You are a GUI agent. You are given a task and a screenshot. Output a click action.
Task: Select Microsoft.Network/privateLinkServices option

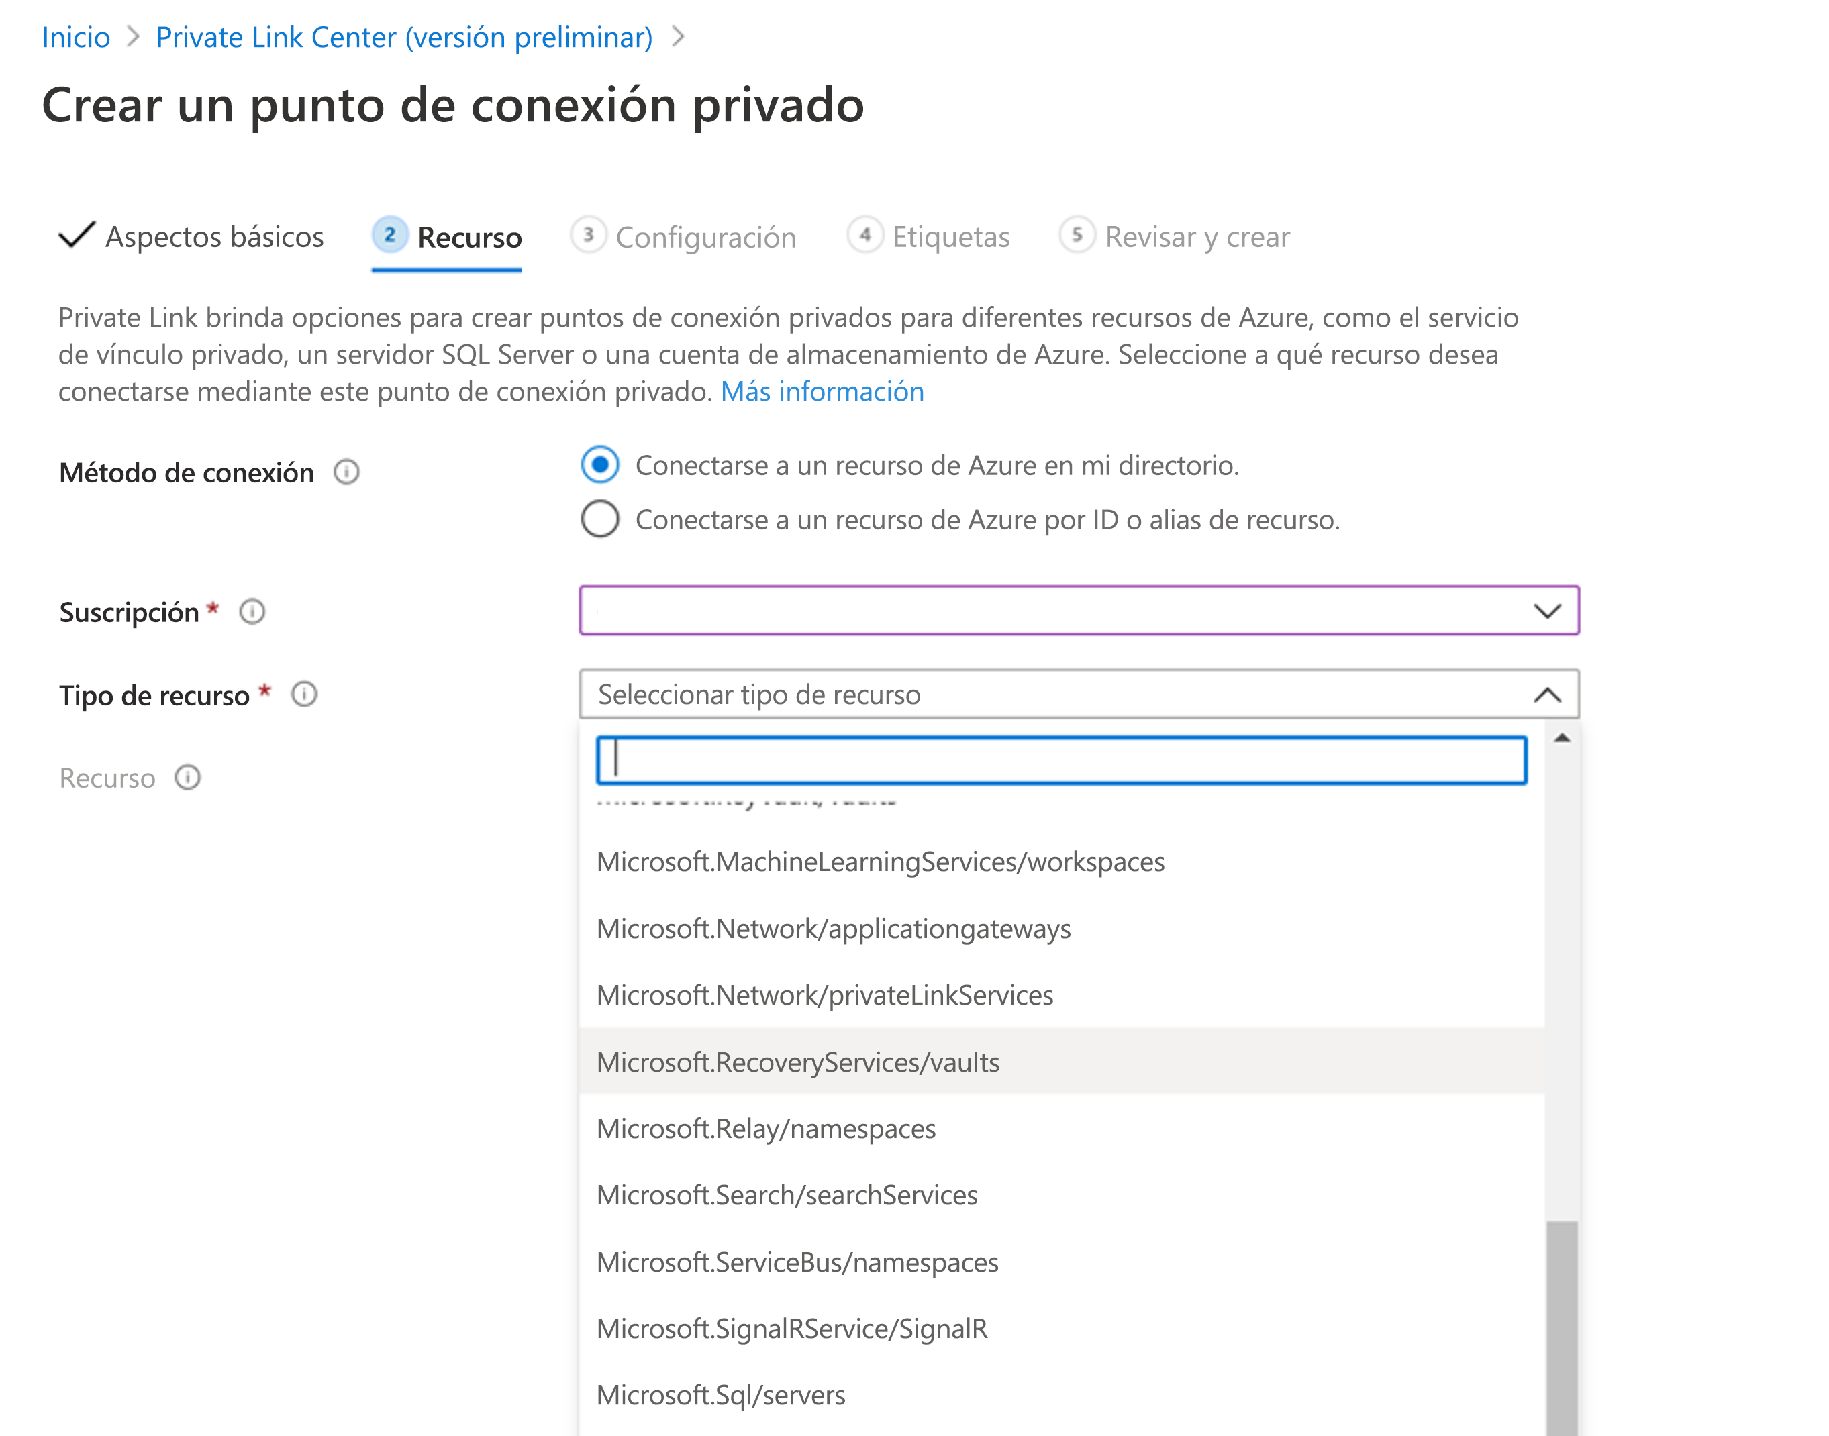(x=1061, y=995)
